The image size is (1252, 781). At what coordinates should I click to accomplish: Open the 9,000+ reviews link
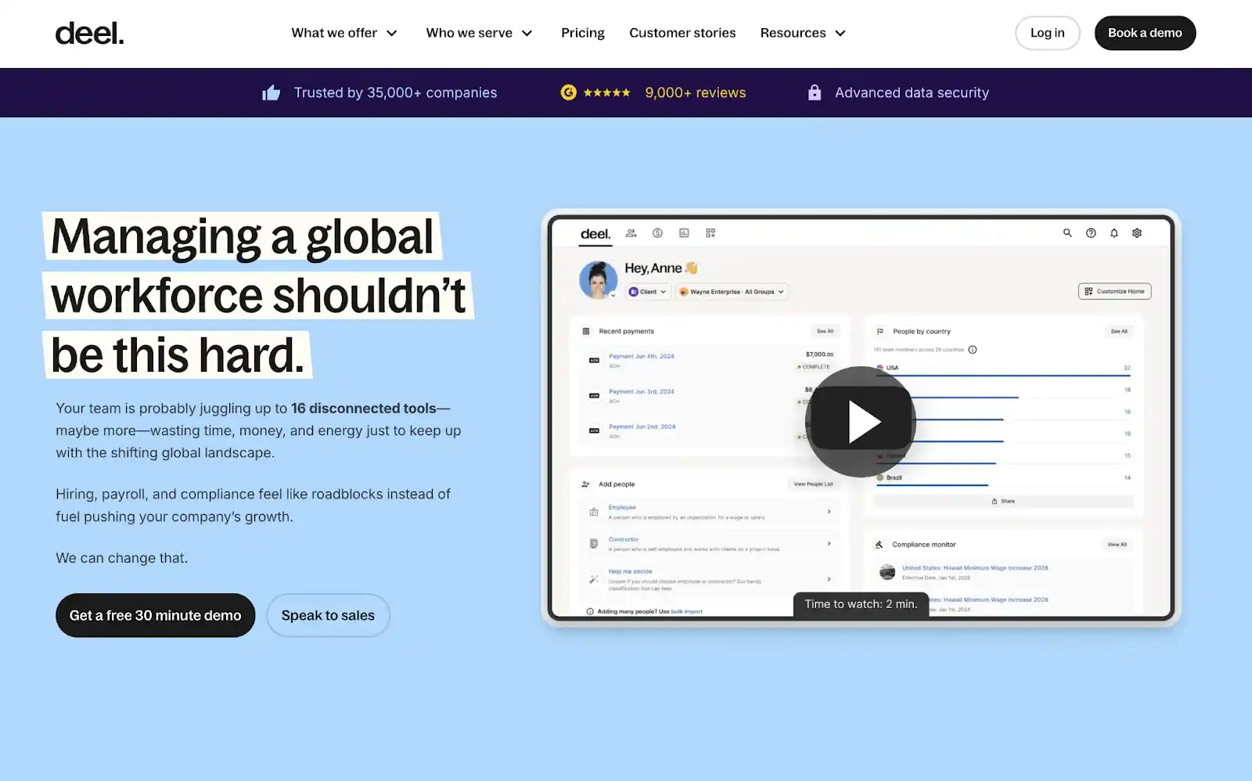(695, 93)
